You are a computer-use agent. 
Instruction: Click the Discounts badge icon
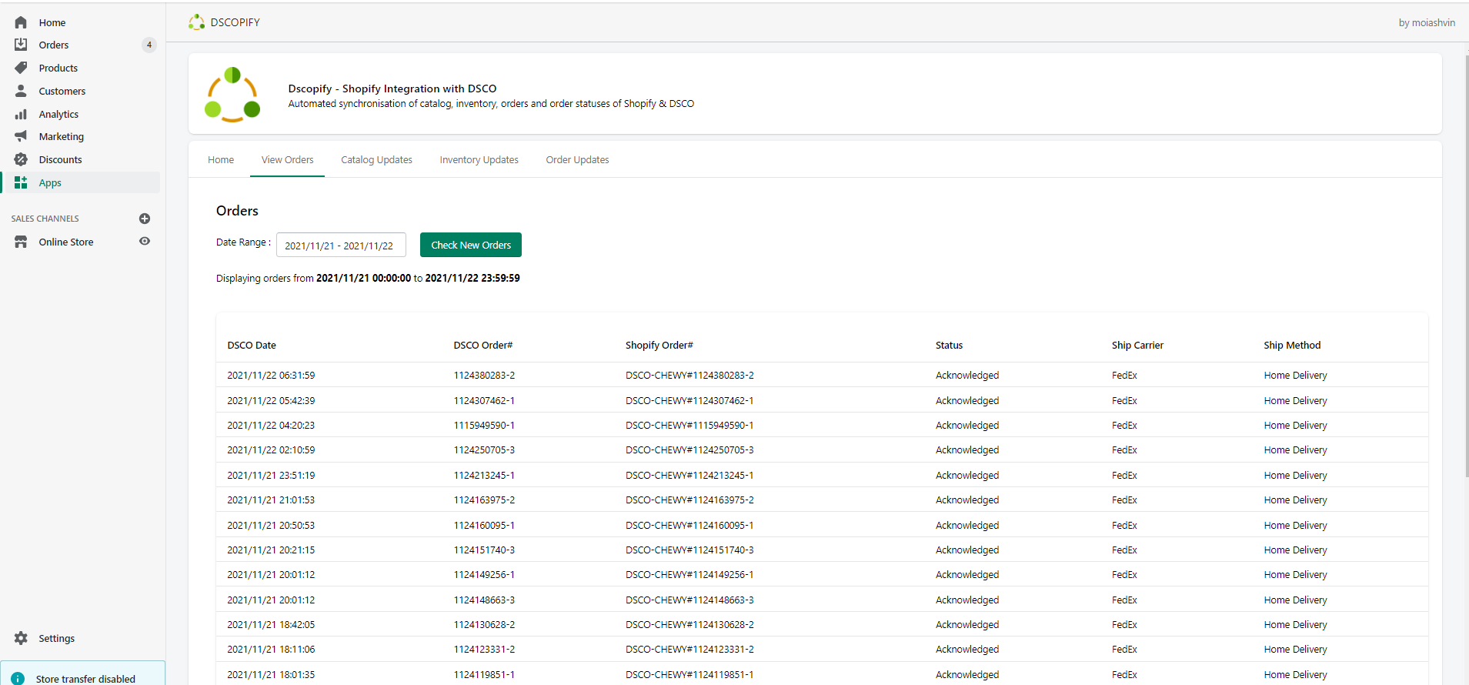21,159
